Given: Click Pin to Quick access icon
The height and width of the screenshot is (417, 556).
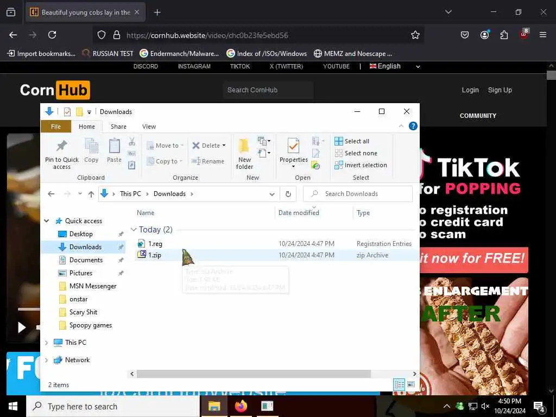Looking at the screenshot, I should tap(62, 146).
